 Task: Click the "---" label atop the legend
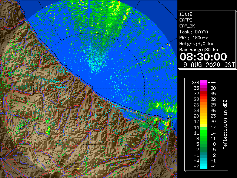[x=212, y=82]
